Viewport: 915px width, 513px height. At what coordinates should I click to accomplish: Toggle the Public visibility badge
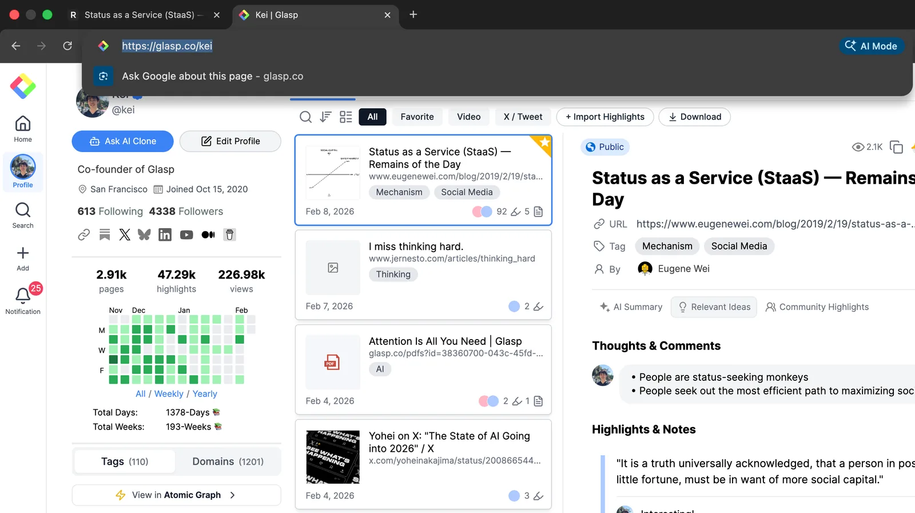tap(605, 147)
